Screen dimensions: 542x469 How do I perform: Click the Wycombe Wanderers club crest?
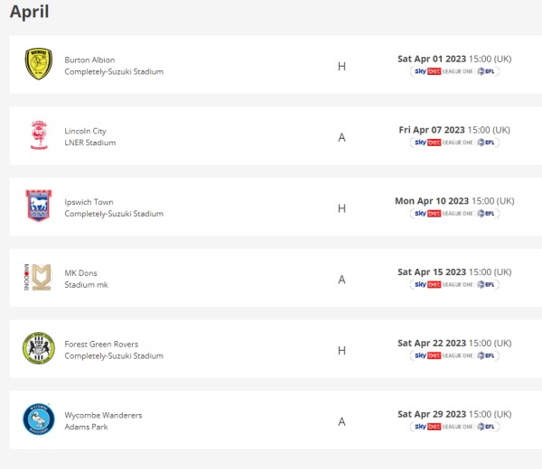point(39,418)
